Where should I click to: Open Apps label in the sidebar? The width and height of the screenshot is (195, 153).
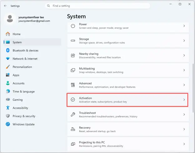coord(16,75)
